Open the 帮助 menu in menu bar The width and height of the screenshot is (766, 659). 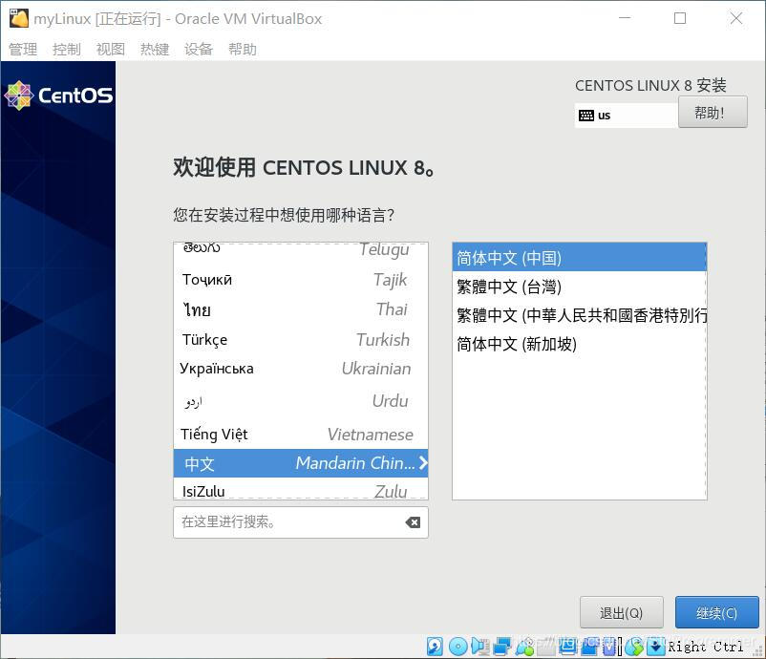click(243, 49)
